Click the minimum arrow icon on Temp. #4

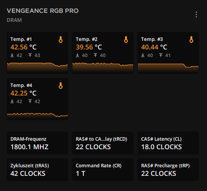(12, 101)
